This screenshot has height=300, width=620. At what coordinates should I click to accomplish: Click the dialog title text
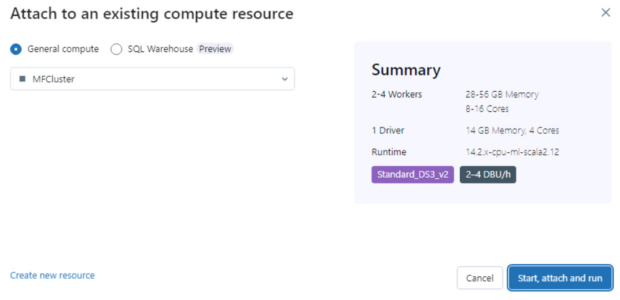coord(152,14)
